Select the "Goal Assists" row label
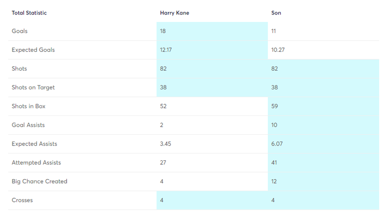 point(28,125)
